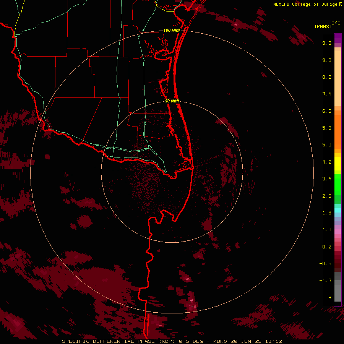Select the 9.8 value on the scale

tap(327, 43)
